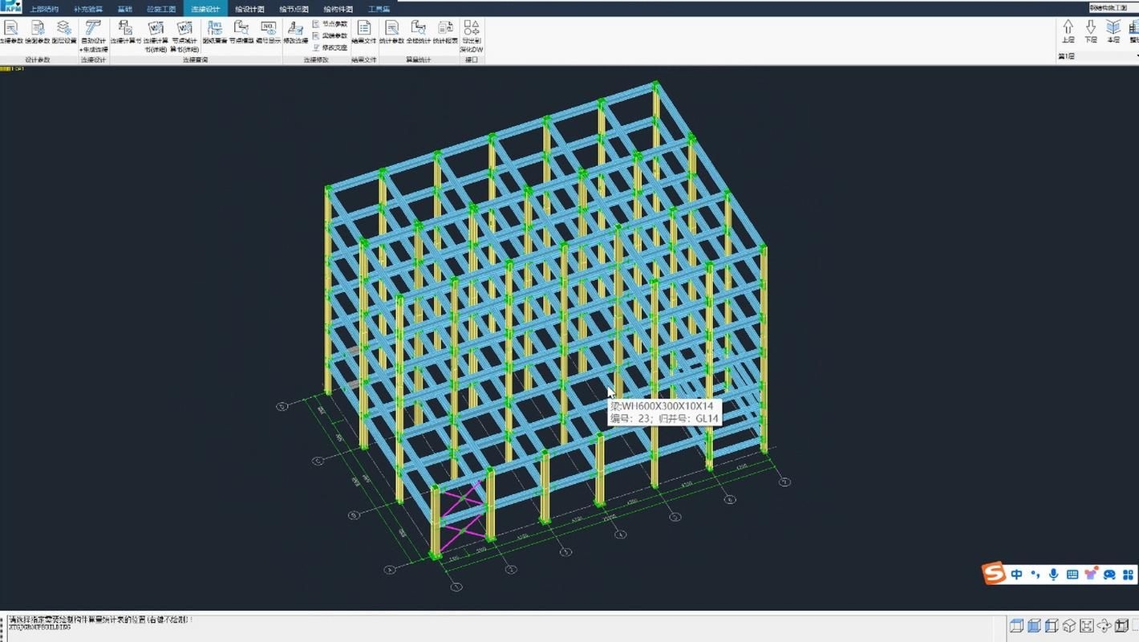The width and height of the screenshot is (1139, 642).
Task: Toggle Sogou punctuation mode button
Action: coord(1035,574)
